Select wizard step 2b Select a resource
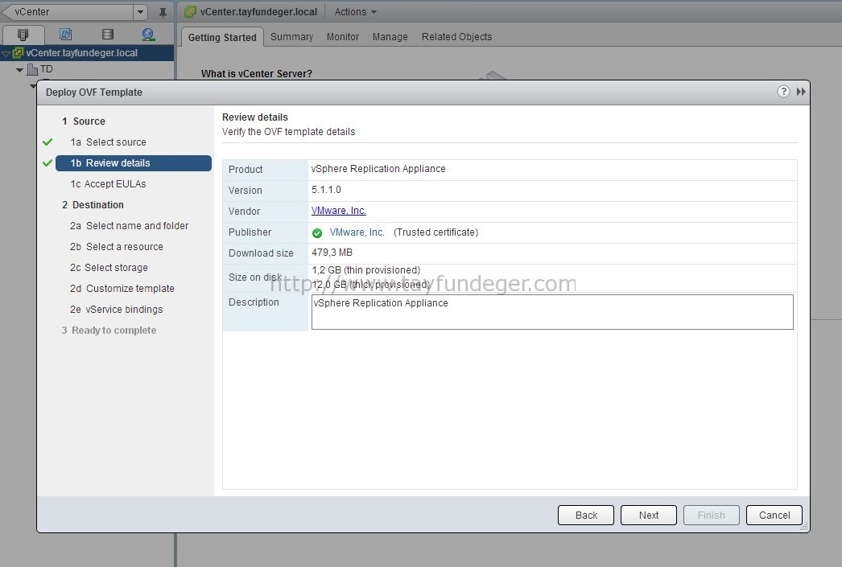842x567 pixels. [x=117, y=247]
